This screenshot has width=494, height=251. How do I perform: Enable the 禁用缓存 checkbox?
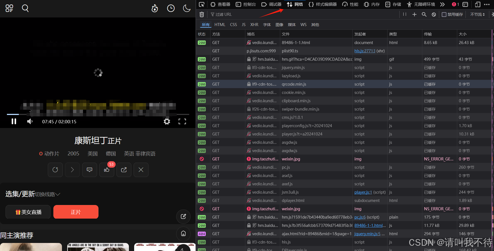(444, 14)
